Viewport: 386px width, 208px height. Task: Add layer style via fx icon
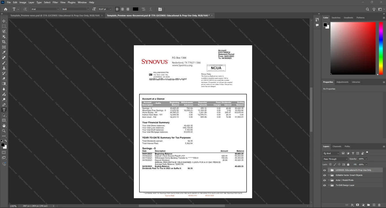352,205
